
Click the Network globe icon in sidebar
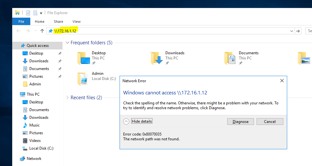[23, 159]
